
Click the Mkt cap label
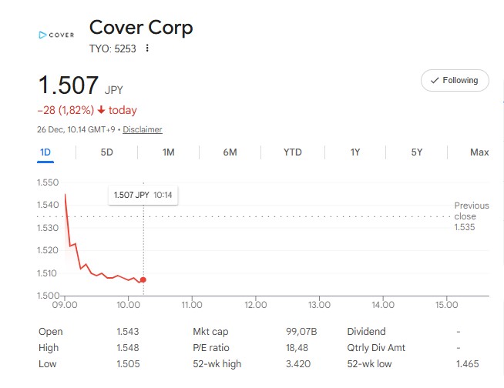[210, 332]
